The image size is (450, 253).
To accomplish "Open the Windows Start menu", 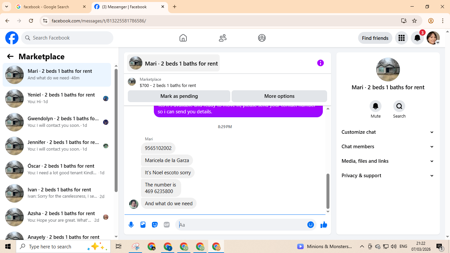I will (8, 246).
